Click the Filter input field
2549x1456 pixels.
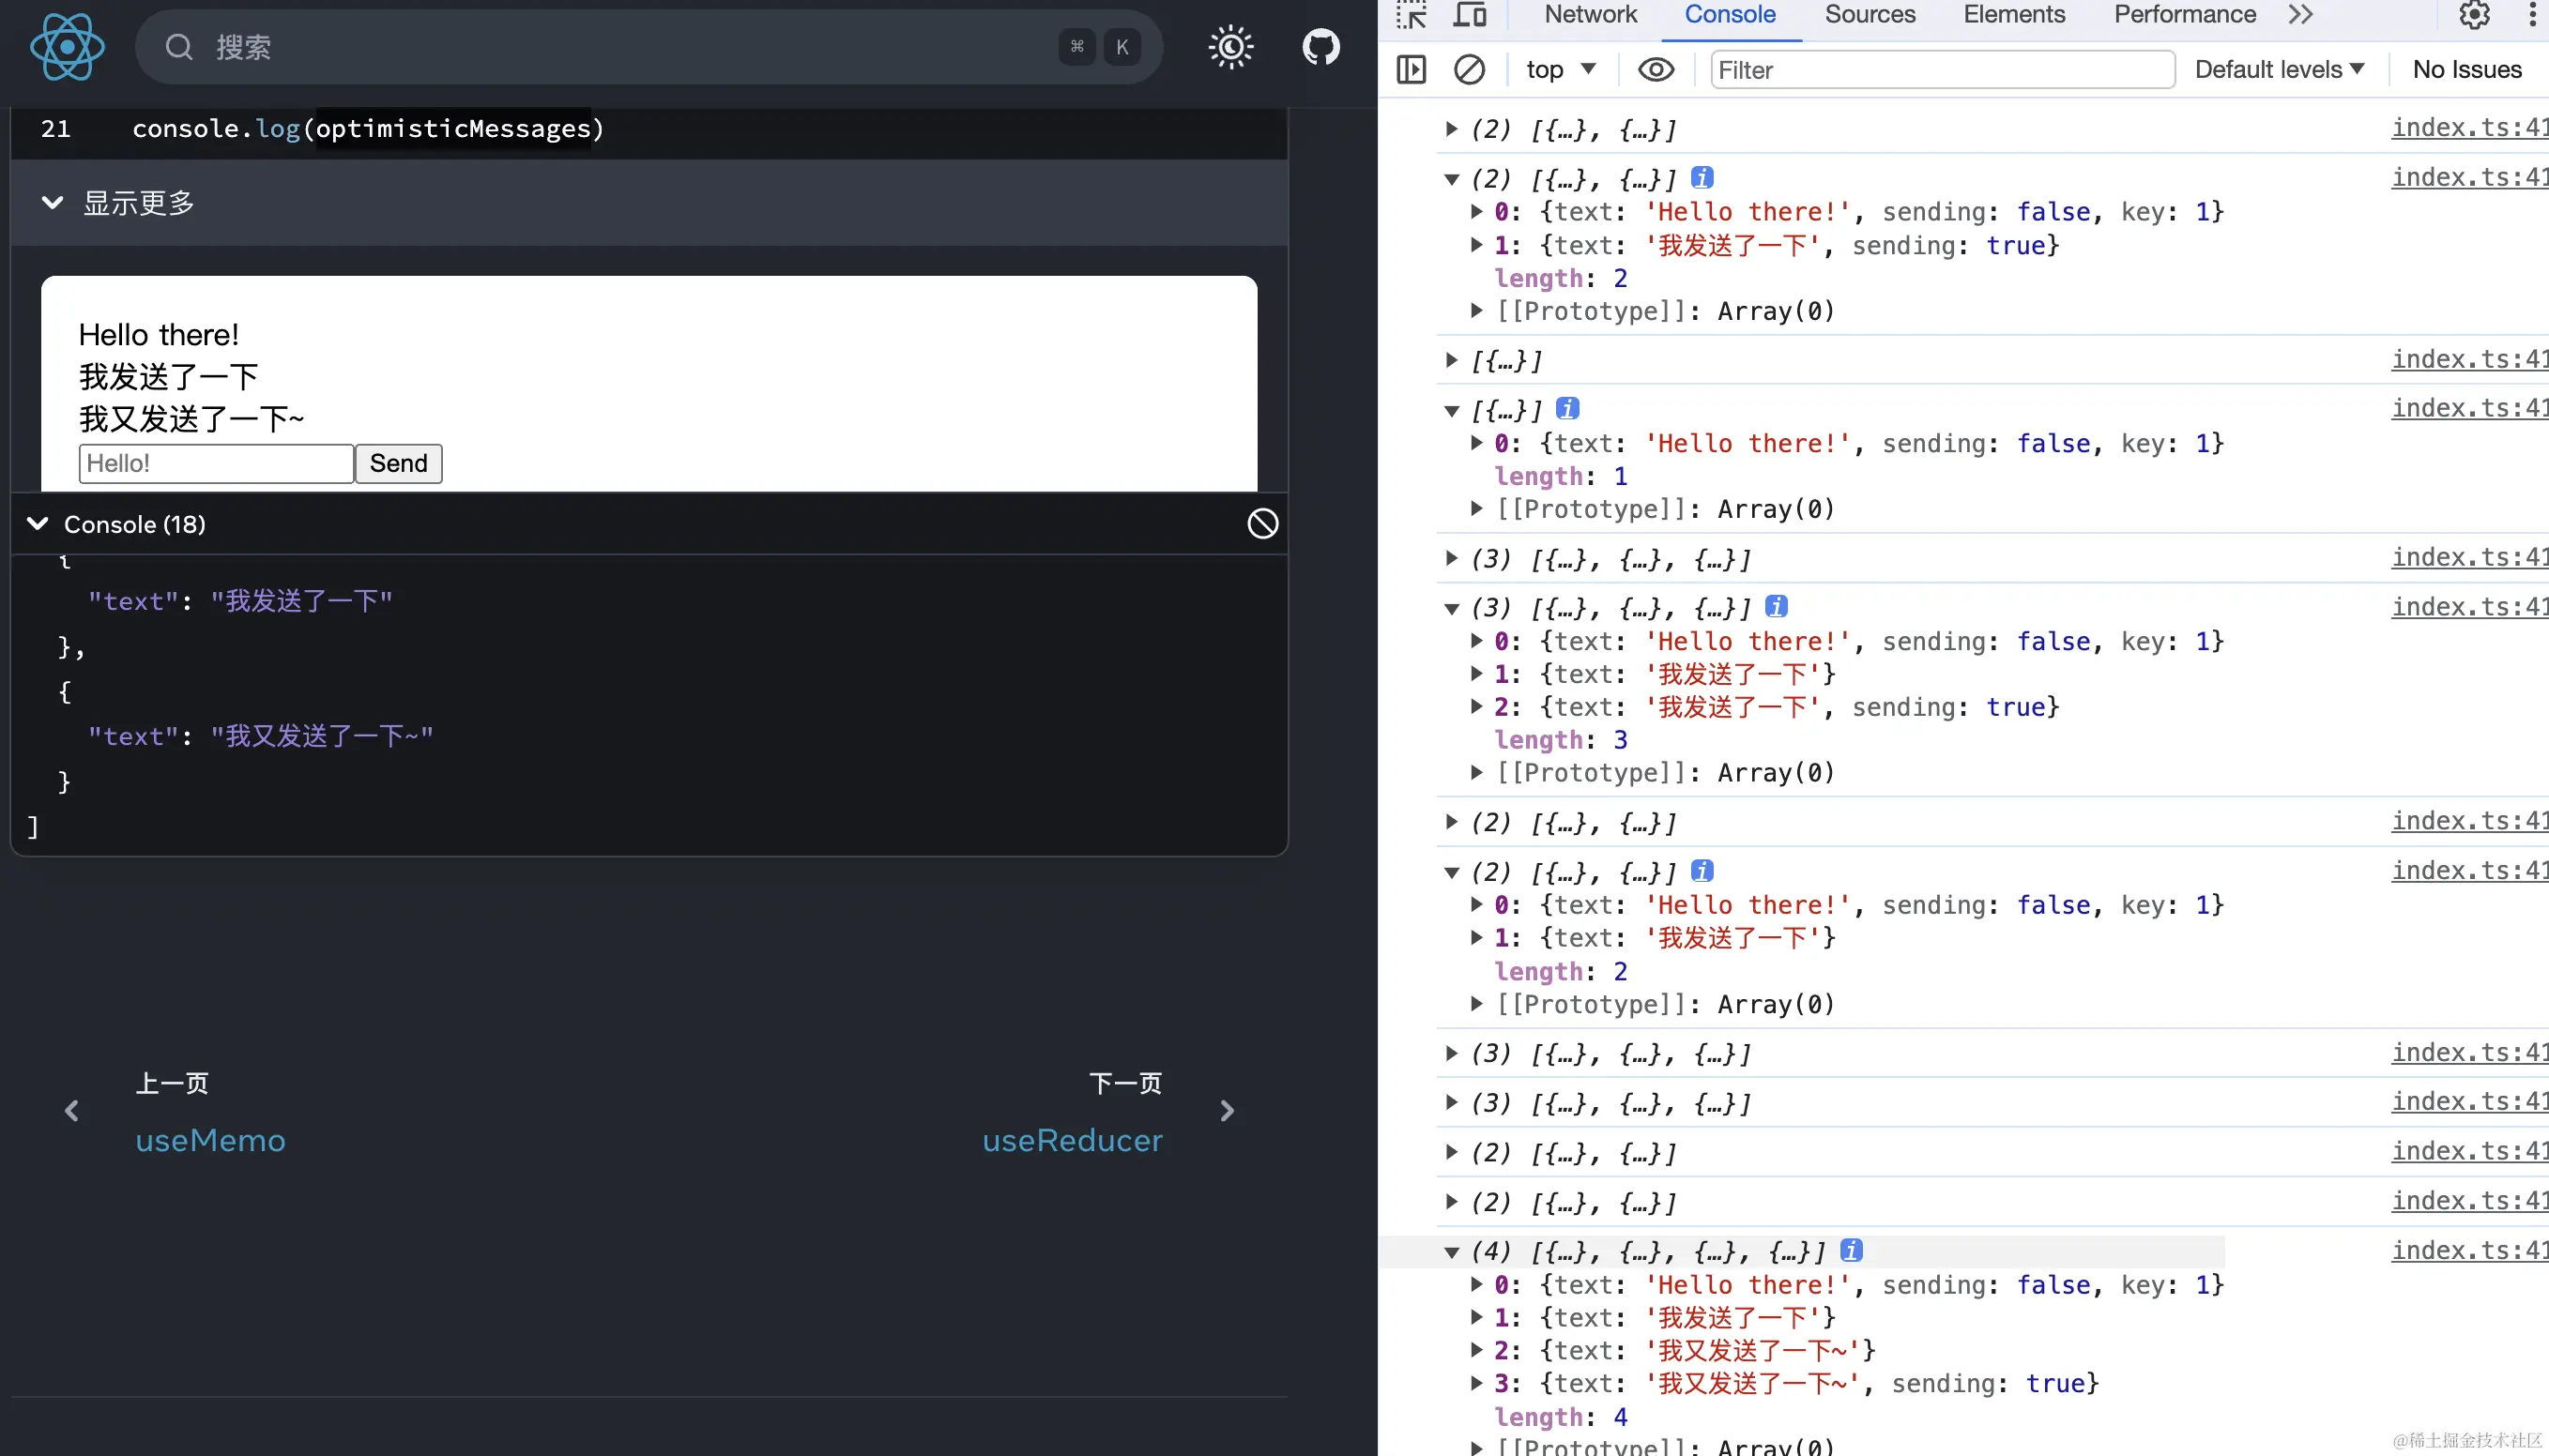click(x=1941, y=69)
